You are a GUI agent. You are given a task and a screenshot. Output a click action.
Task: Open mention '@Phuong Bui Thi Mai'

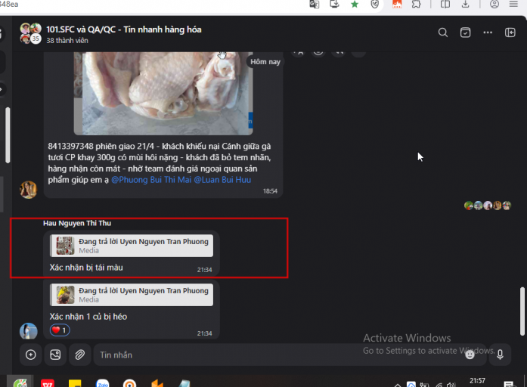pos(151,180)
